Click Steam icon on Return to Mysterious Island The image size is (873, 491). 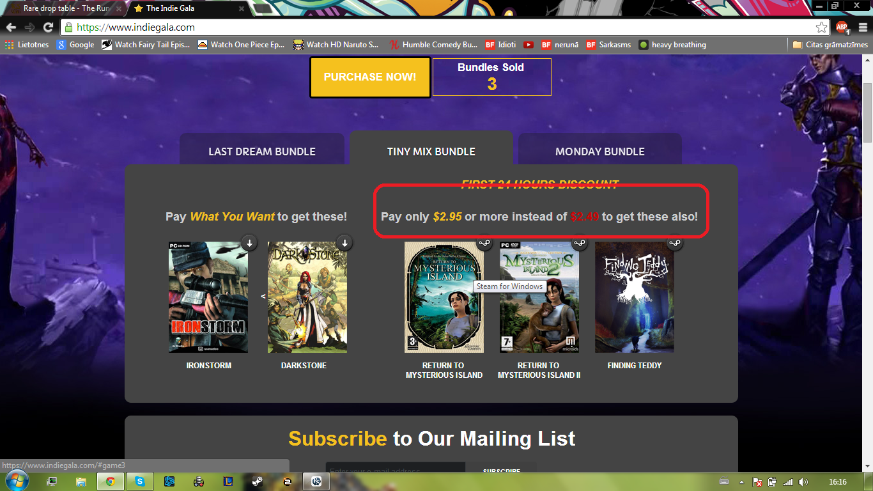coord(485,243)
